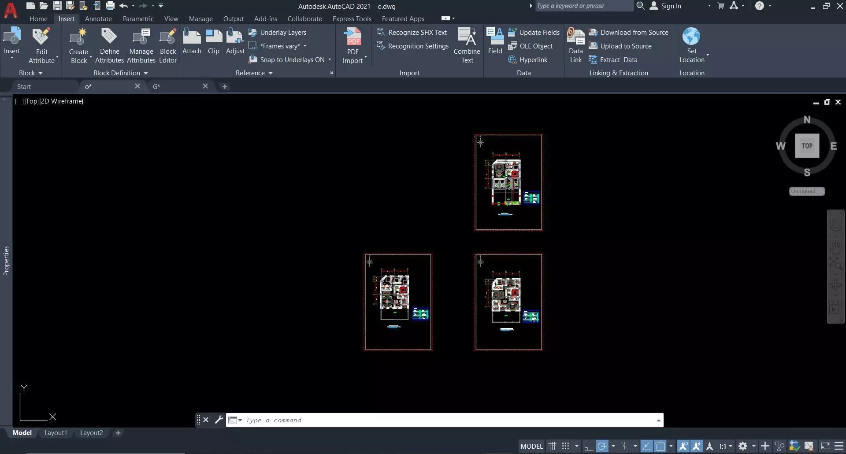Expand the Reference panel dropdown

click(x=254, y=73)
